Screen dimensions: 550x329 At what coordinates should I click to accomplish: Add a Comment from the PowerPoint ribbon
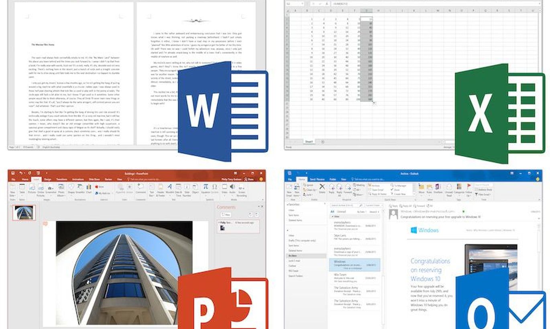(141, 189)
